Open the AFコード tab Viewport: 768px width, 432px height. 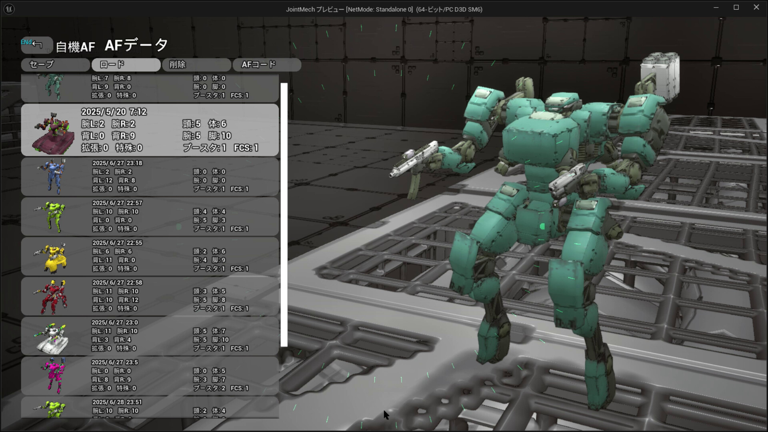pyautogui.click(x=267, y=64)
